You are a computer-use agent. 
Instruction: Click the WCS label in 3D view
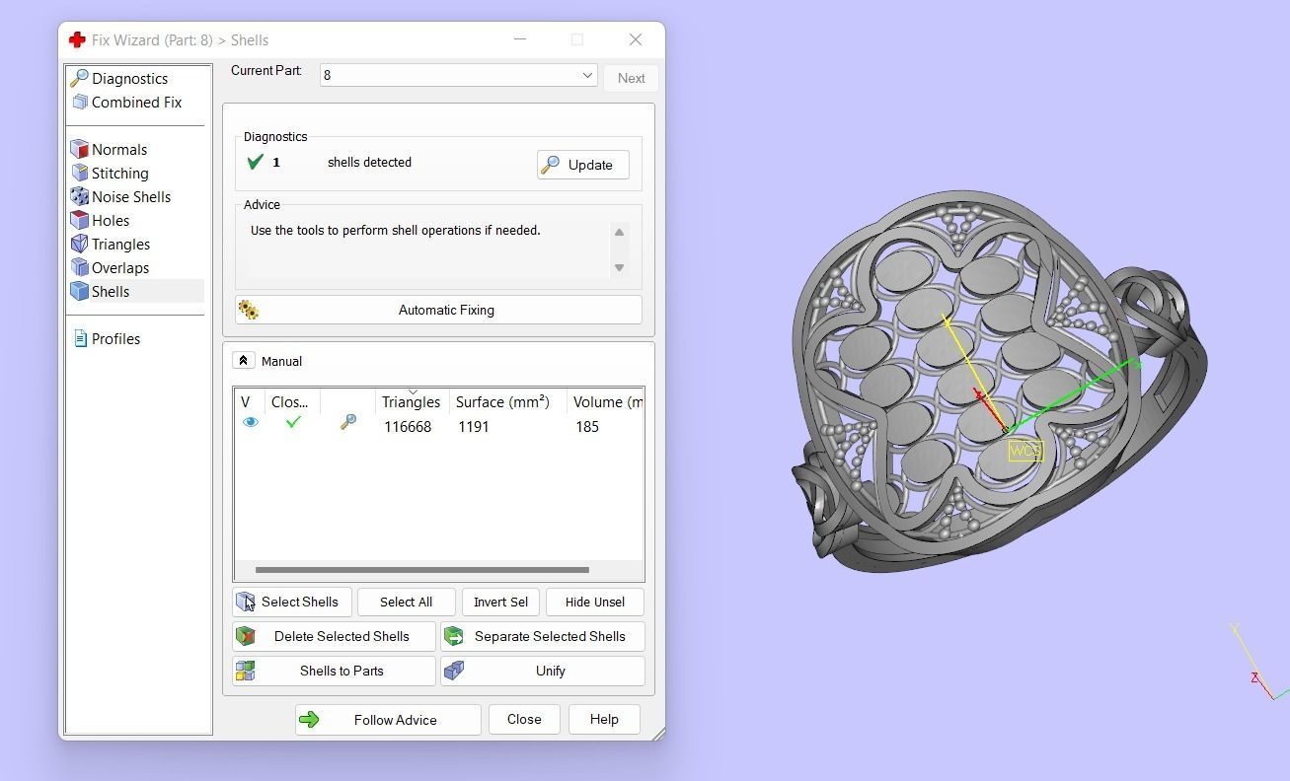click(1025, 452)
